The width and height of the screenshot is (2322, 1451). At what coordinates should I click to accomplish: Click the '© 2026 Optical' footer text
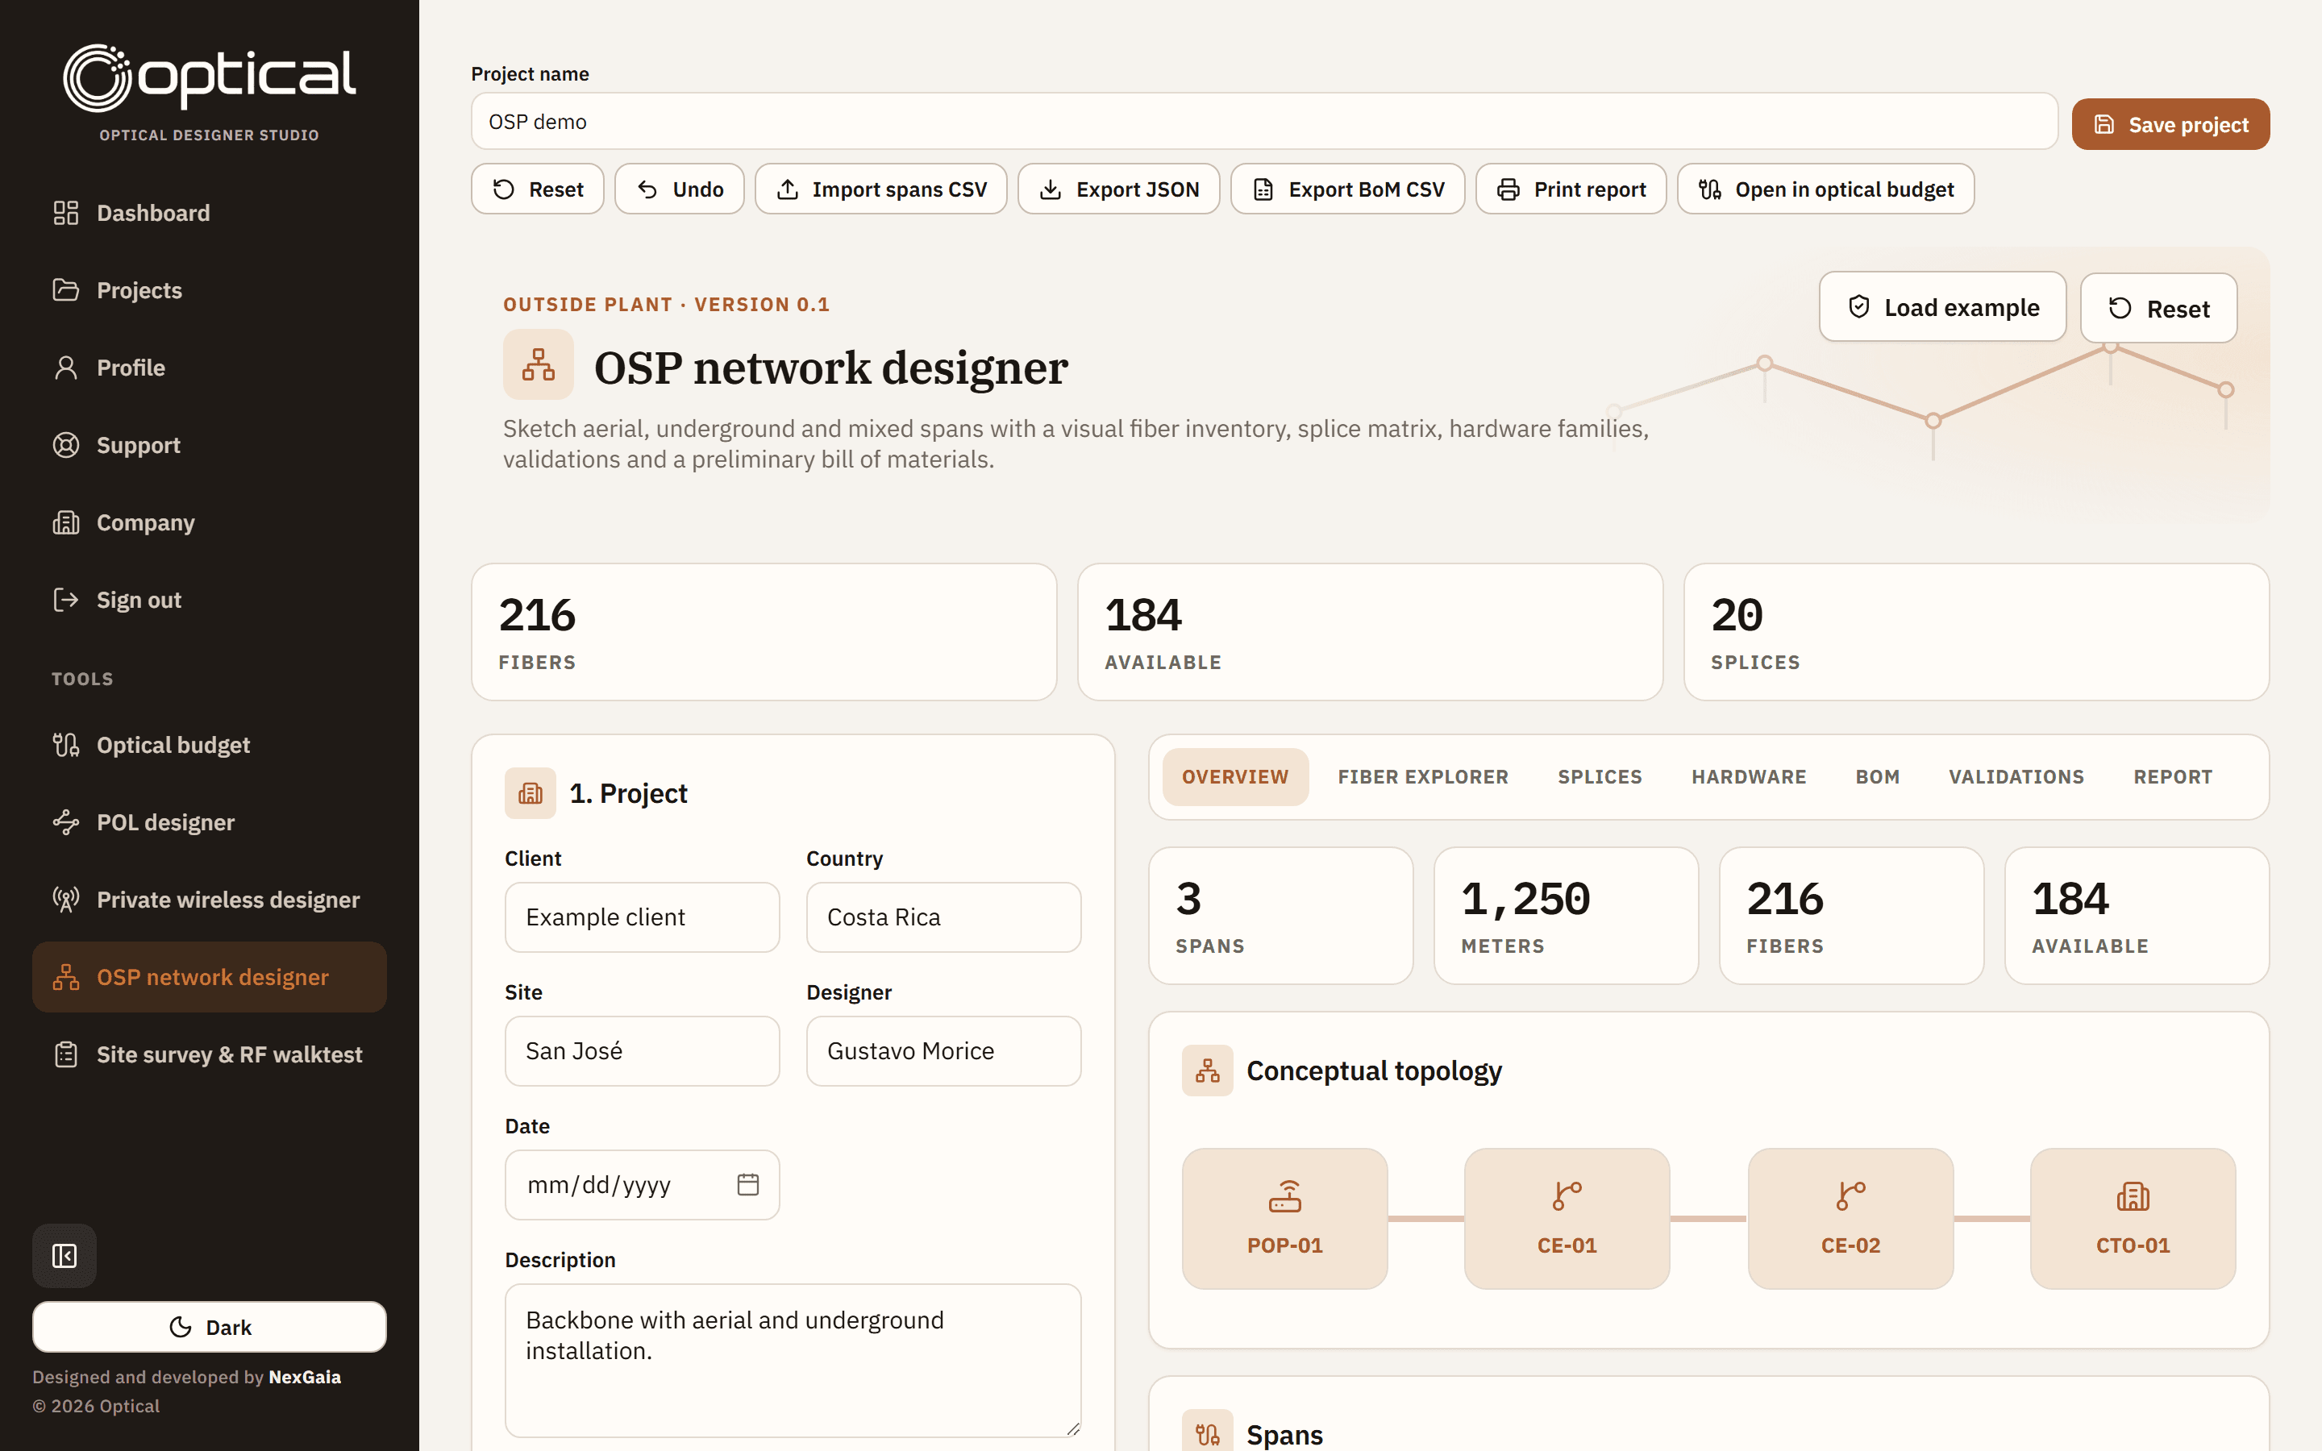(x=96, y=1406)
